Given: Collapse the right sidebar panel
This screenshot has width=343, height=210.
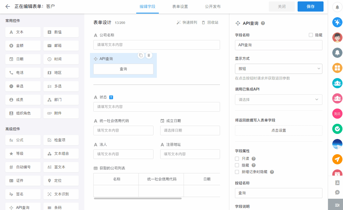Looking at the screenshot, I should point(337,205).
